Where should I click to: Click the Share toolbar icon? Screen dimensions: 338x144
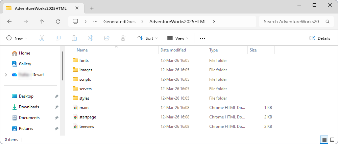click(107, 38)
